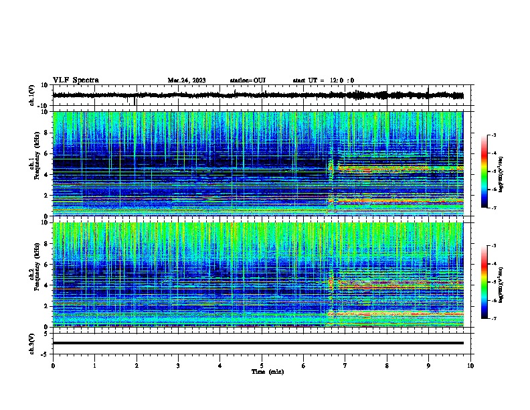Click the "Time (min)" axis label

[268, 372]
